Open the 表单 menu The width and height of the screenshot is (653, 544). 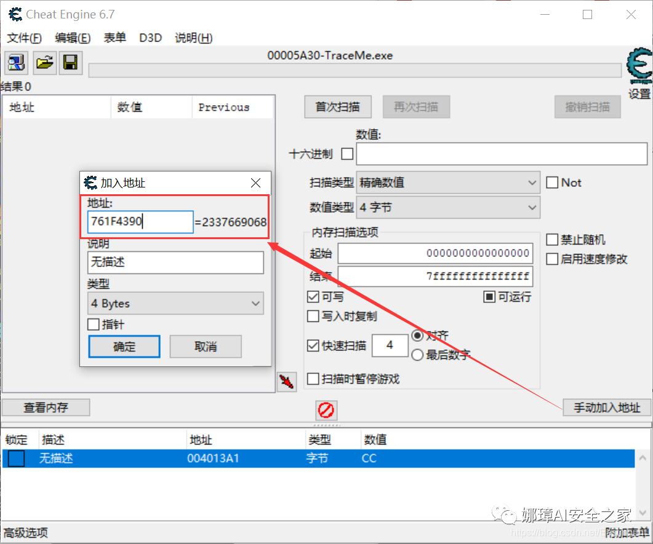click(114, 38)
